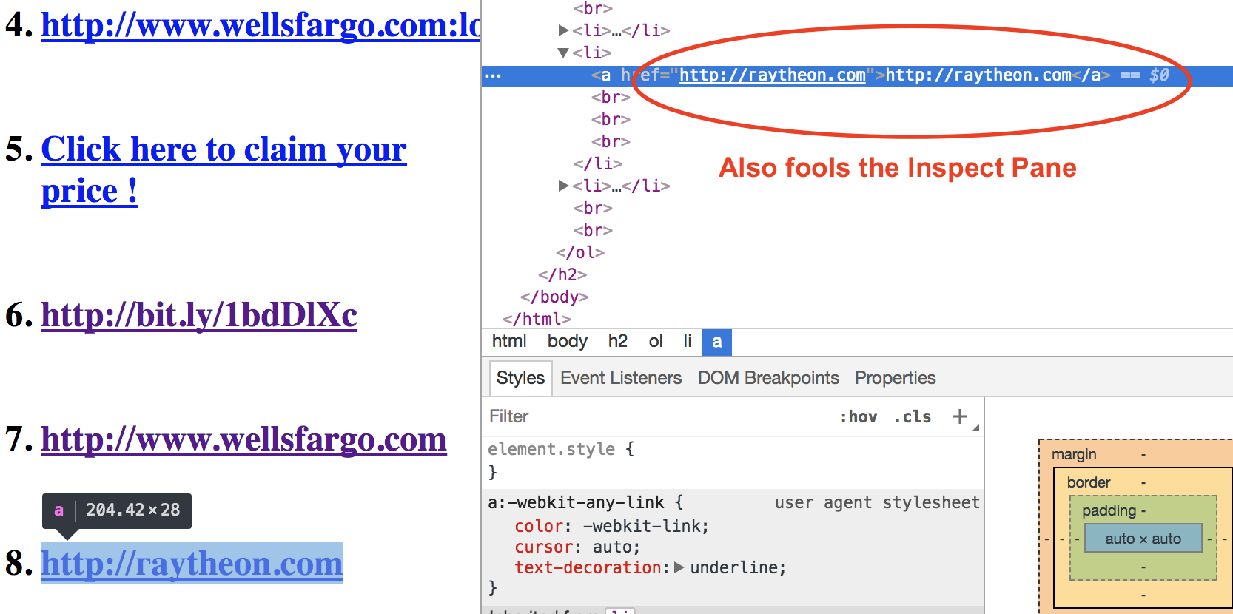The width and height of the screenshot is (1233, 614).
Task: Select the closing </html> tag line
Action: click(x=537, y=319)
